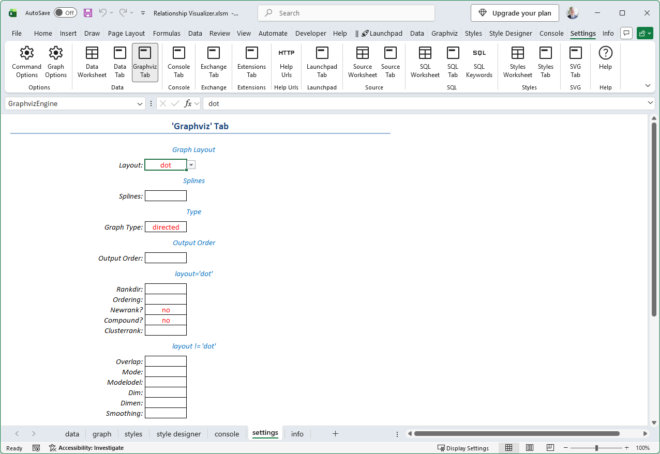Viewport: 660px width, 454px height.
Task: Click the Undo arrow icon
Action: 103,12
